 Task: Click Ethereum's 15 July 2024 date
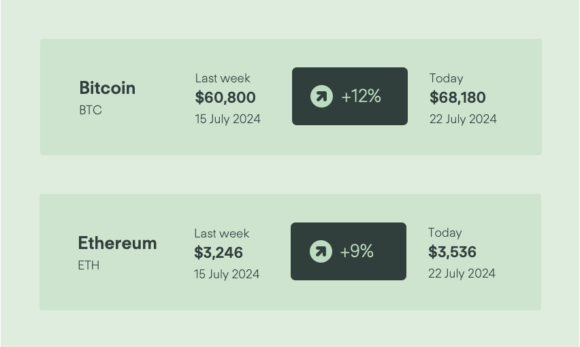pyautogui.click(x=227, y=274)
